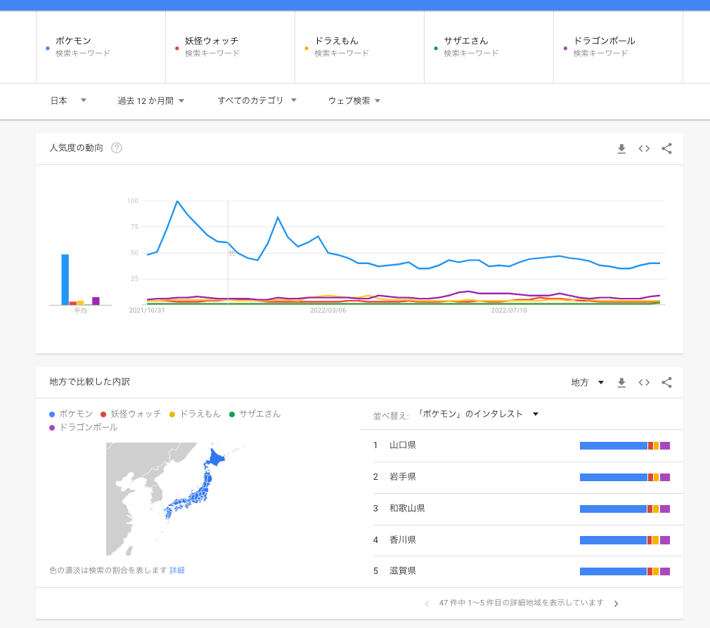Expand the 過去 12 か月間 time range filter
Screen dimensions: 710x628
coord(150,100)
